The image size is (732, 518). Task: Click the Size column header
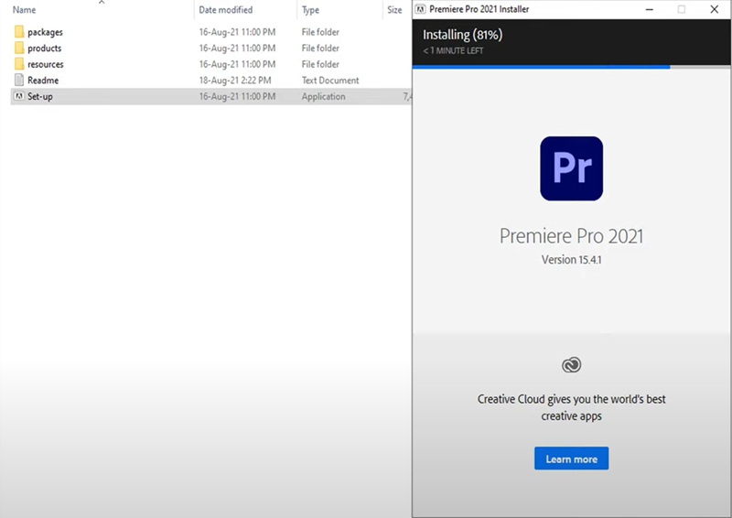(394, 10)
